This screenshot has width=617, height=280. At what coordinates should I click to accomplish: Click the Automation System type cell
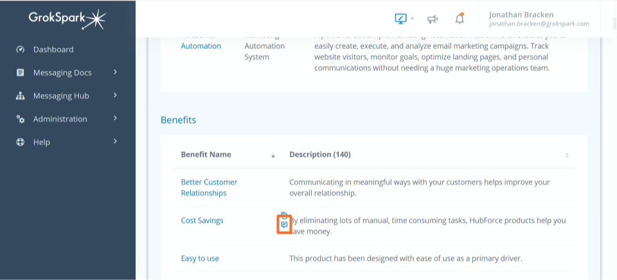coord(264,51)
